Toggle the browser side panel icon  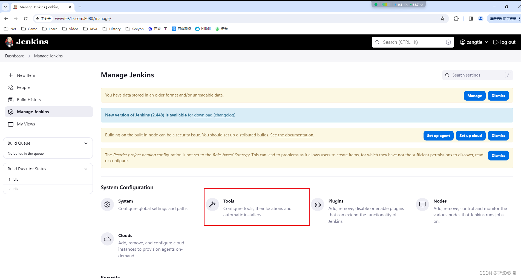click(471, 19)
